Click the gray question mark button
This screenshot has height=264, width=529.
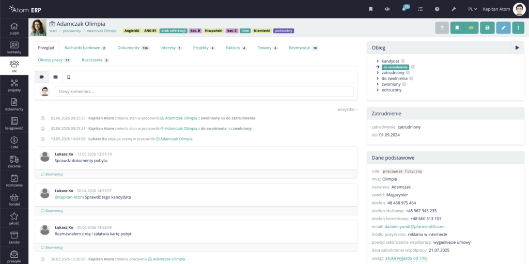click(442, 28)
